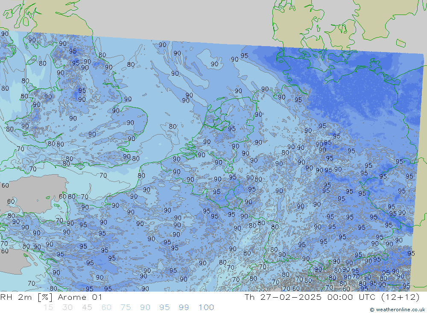Click the legend value 15
Viewport: 427px width, 313px height.
click(48, 307)
